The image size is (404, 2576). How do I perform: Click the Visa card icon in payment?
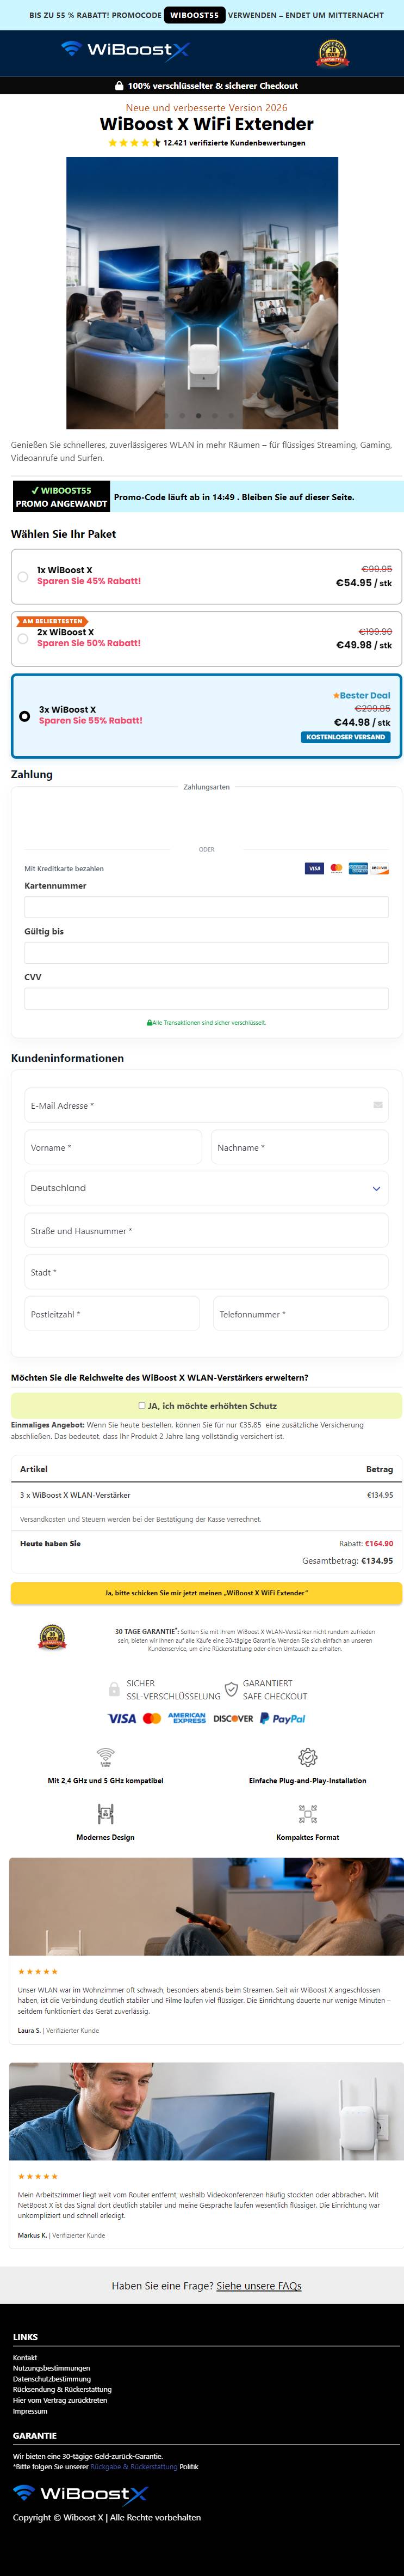coord(314,868)
